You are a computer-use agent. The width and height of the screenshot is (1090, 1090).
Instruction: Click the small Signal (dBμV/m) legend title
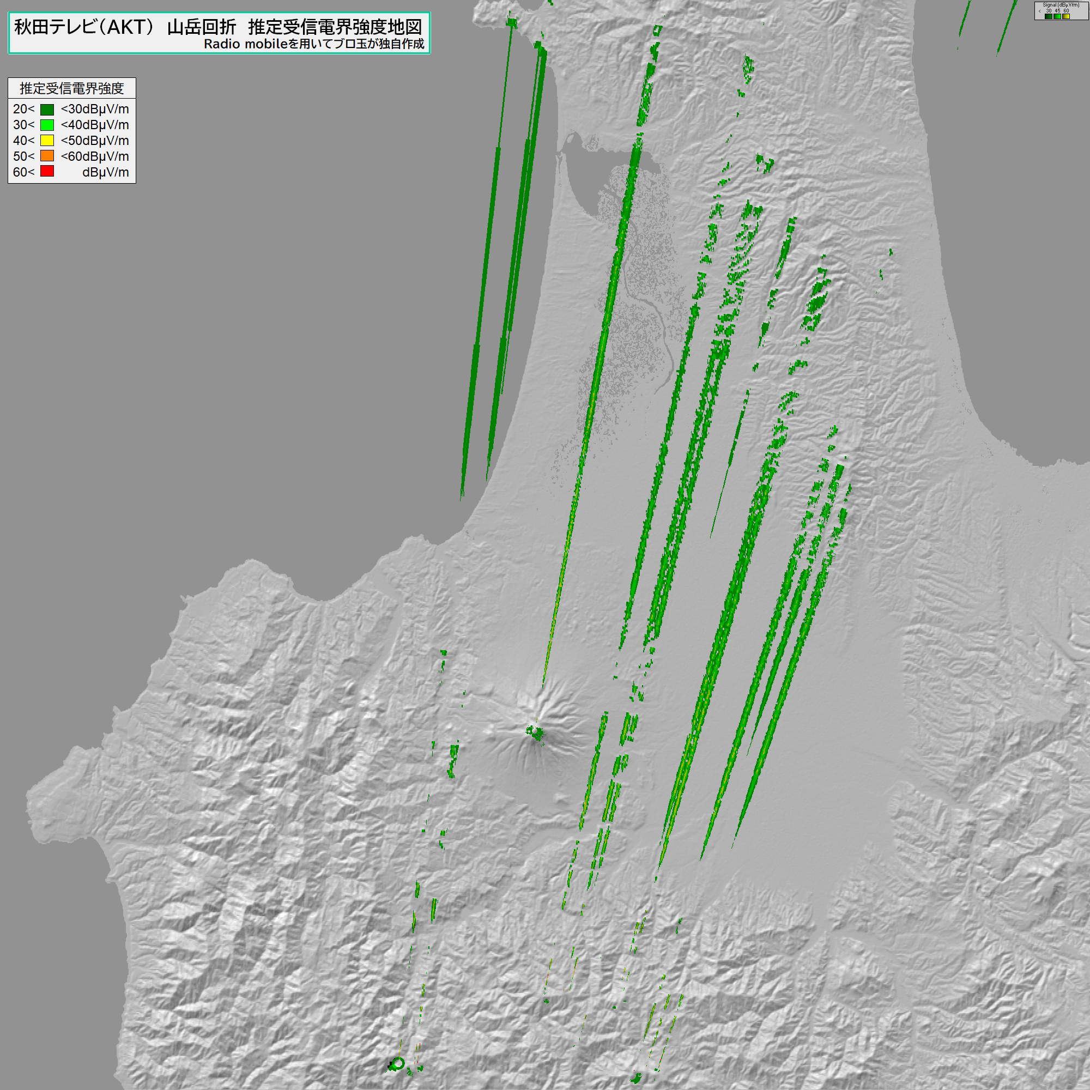pyautogui.click(x=1061, y=5)
